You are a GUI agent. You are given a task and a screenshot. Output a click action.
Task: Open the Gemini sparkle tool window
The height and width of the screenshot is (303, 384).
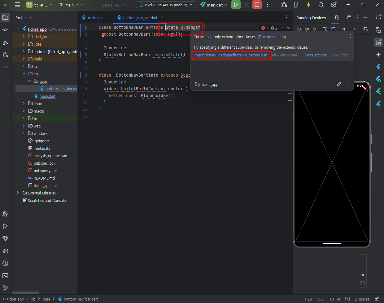[x=378, y=55]
